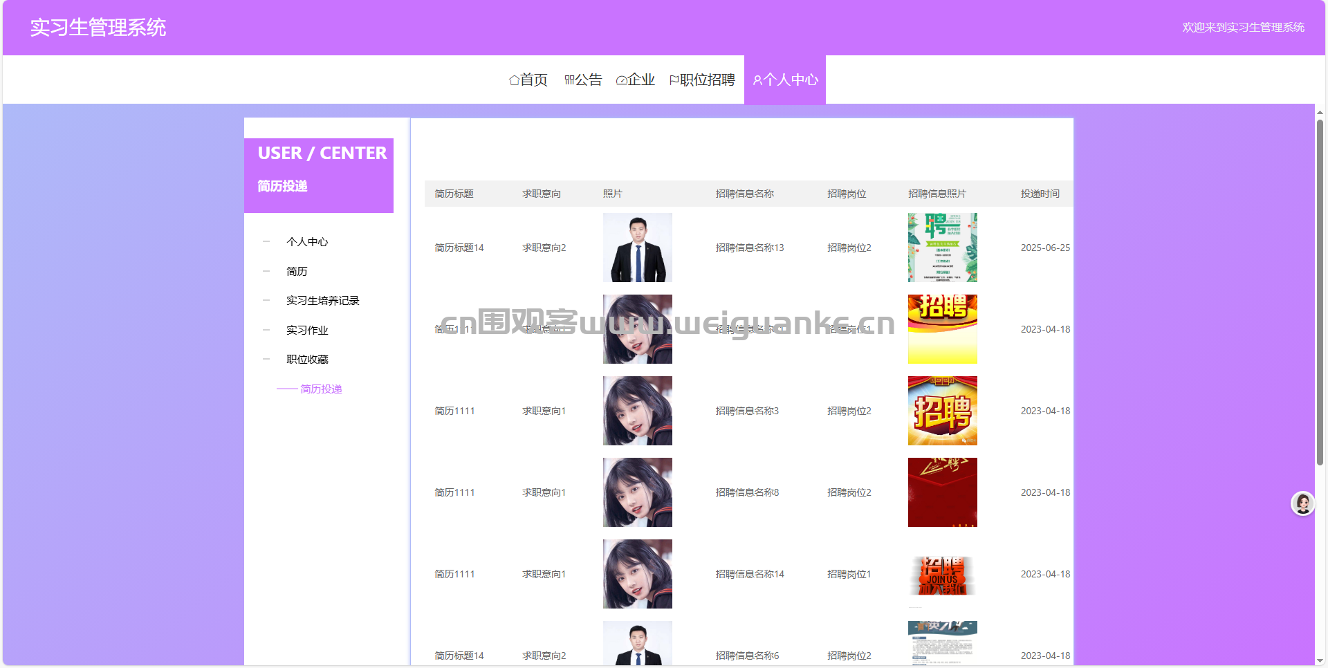
Task: Click the 招聘岗位 column header
Action: [x=847, y=194]
